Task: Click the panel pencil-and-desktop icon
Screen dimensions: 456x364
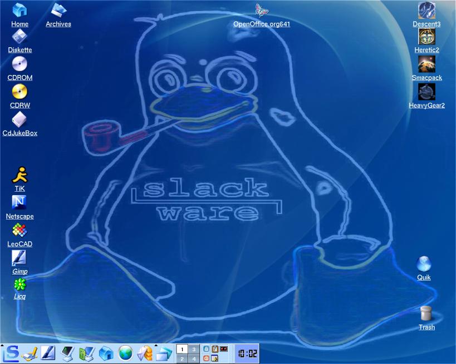Action: [30, 354]
